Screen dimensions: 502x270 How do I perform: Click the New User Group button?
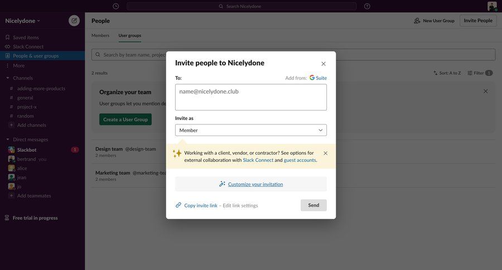coord(434,21)
